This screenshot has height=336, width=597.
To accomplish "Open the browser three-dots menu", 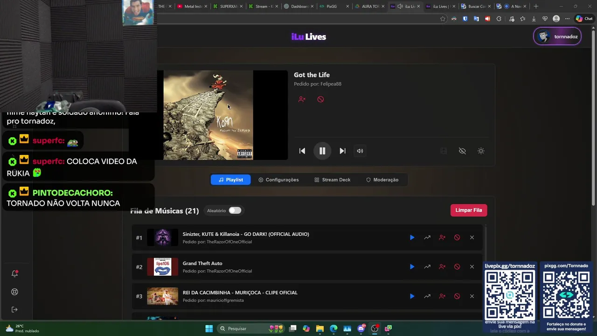I will coord(567,19).
